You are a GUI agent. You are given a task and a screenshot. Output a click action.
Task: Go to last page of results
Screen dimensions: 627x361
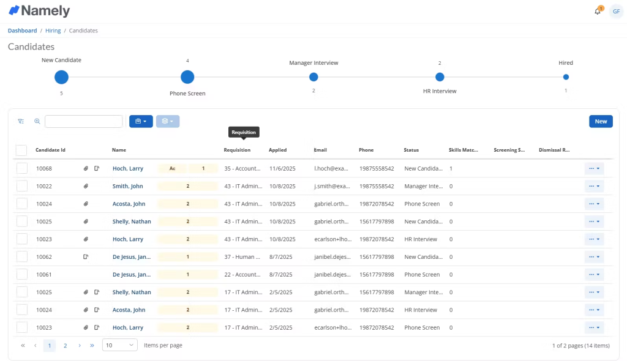92,345
